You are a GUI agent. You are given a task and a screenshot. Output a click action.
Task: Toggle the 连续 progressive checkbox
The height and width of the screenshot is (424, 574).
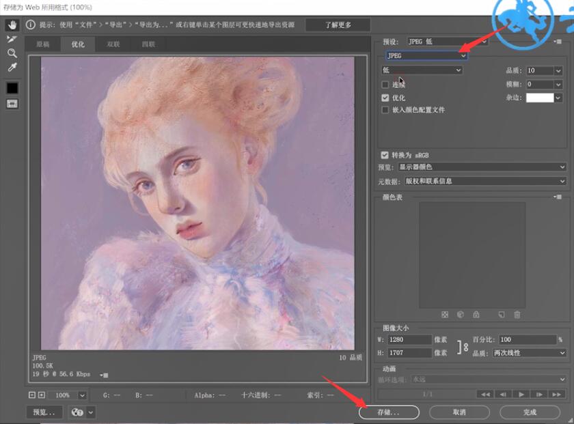[385, 85]
